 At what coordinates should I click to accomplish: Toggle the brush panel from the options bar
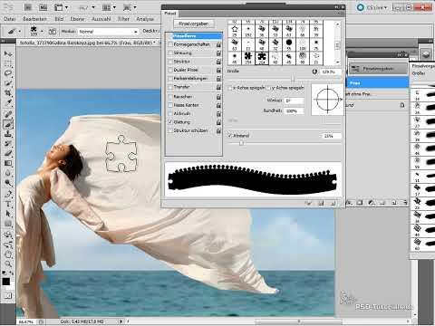point(53,31)
